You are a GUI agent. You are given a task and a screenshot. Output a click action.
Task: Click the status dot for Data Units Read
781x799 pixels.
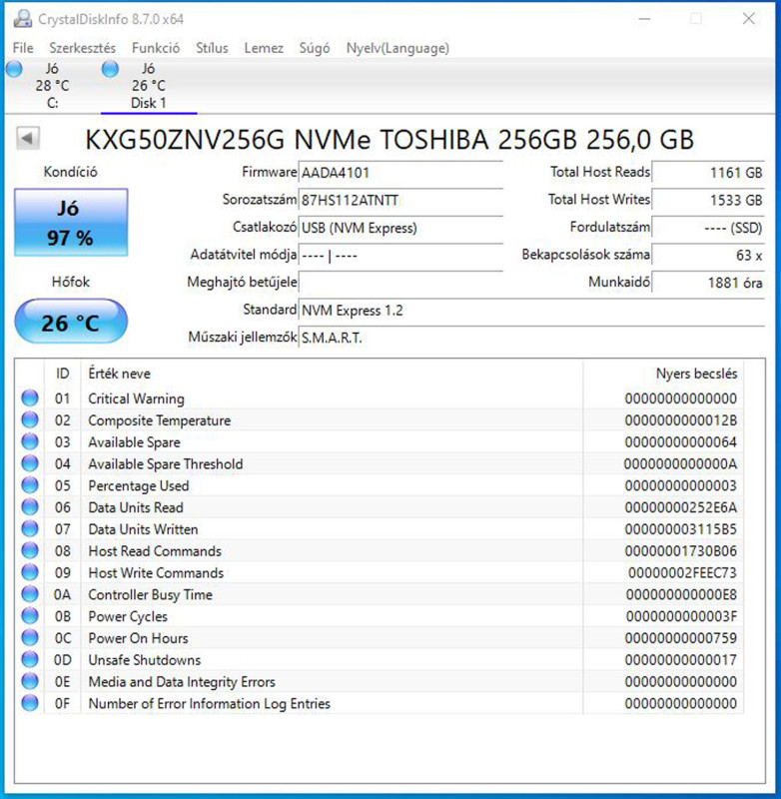click(x=30, y=507)
